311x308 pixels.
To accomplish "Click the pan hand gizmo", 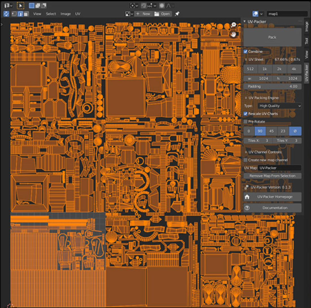I will click(234, 34).
